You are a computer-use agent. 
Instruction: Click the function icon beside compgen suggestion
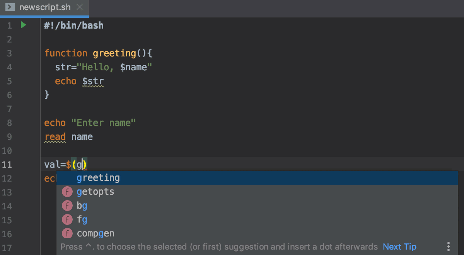[x=67, y=233]
